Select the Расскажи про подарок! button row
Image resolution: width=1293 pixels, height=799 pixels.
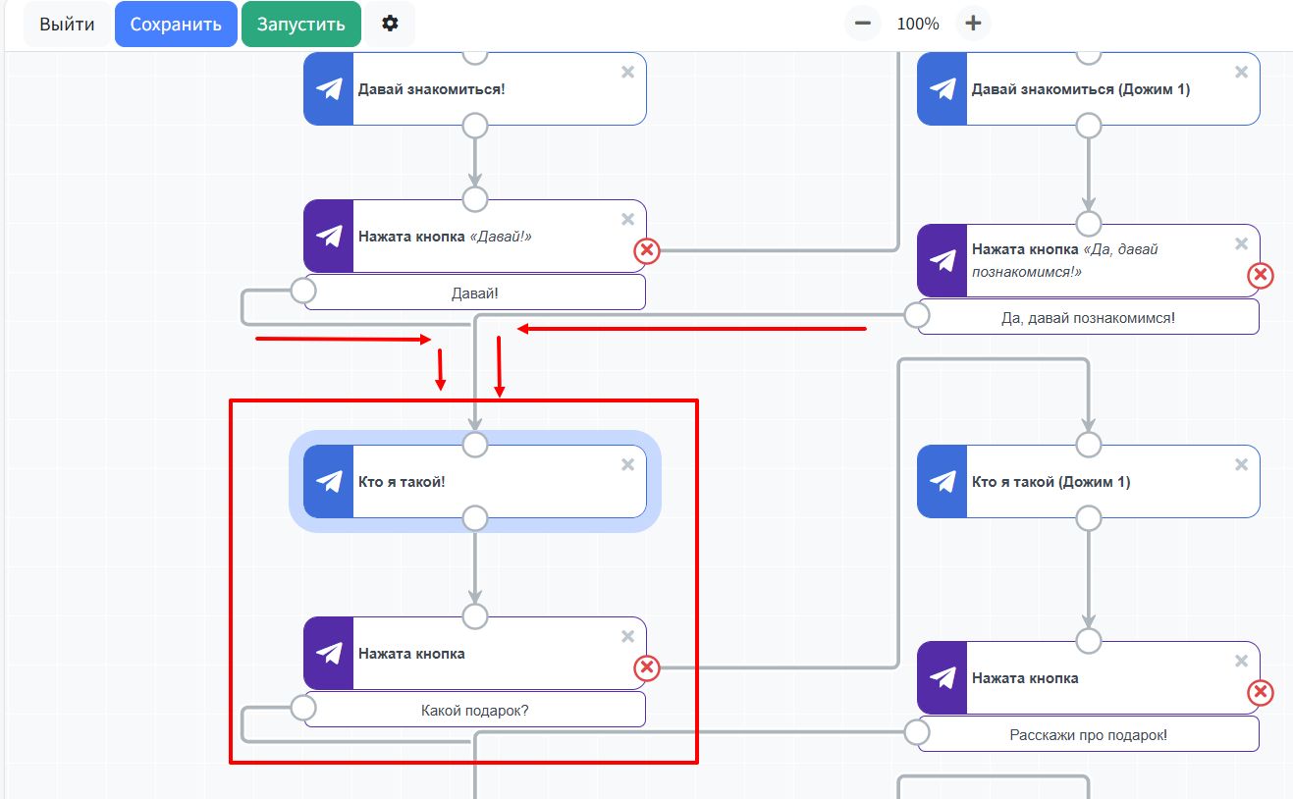pyautogui.click(x=1089, y=734)
